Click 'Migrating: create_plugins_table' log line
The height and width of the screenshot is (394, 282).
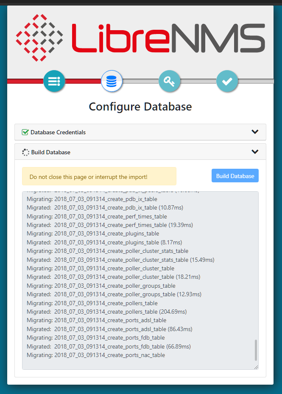[x=93, y=233]
